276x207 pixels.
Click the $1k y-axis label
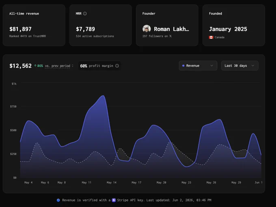pos(14,83)
